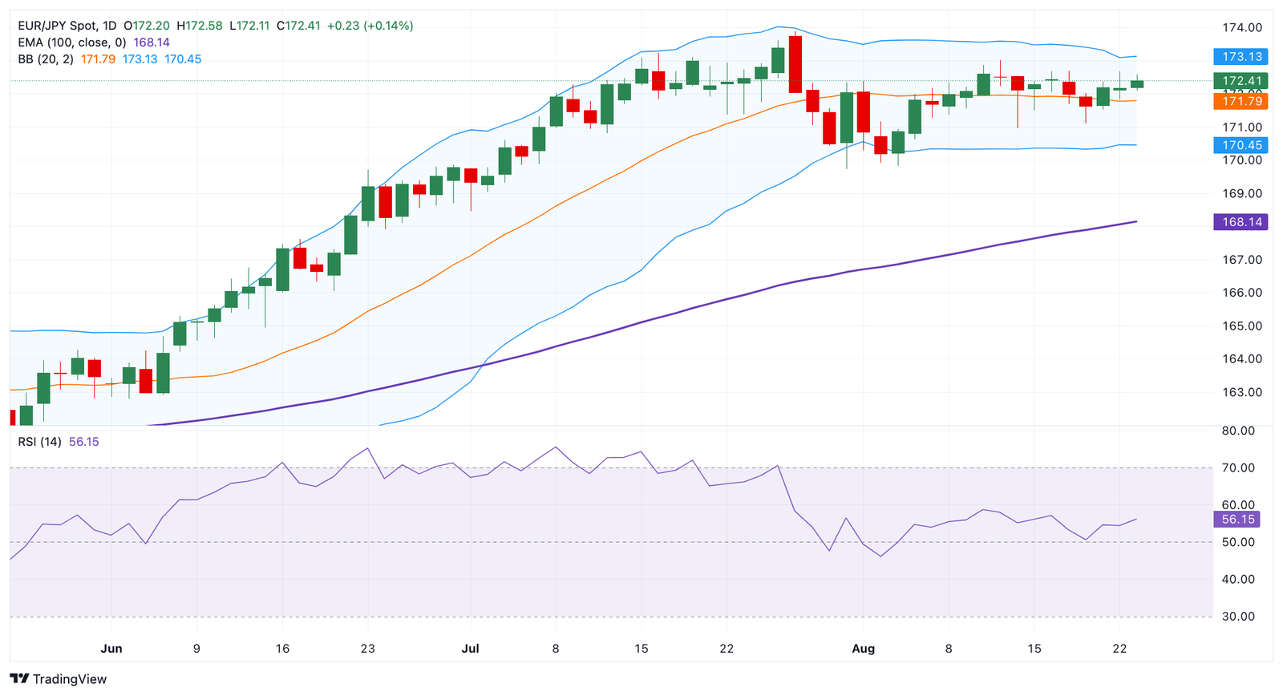Click the Jul label on time axis
Screen dimensions: 1283x696
pos(470,649)
